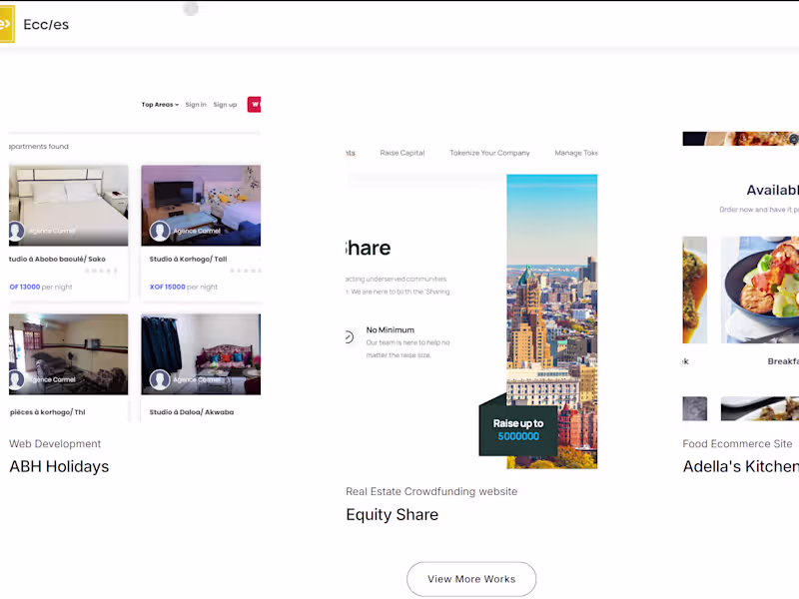Click the yellow Eccles logo icon

tap(7, 24)
